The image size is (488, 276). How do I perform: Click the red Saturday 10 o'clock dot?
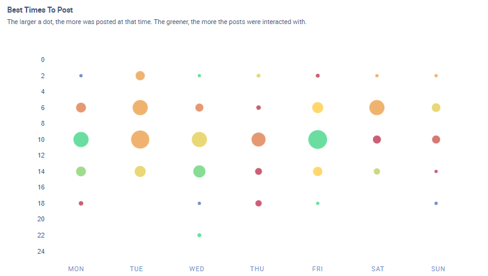(377, 140)
